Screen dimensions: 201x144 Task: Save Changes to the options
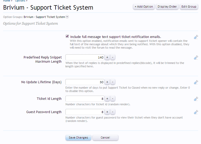tap(78, 138)
